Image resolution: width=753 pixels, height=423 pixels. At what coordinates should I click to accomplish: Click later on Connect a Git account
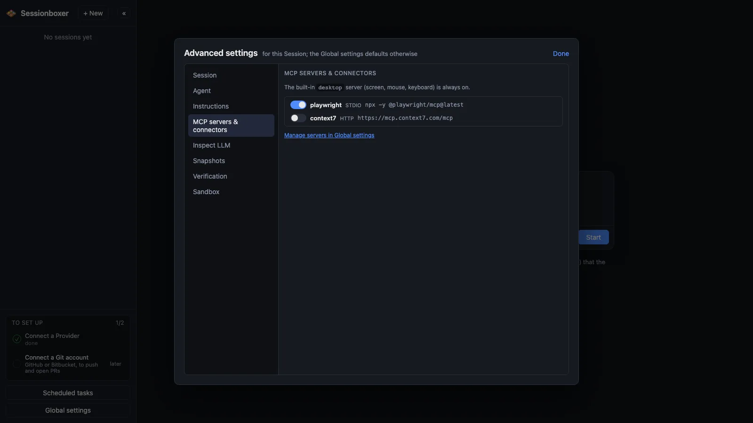[115, 364]
